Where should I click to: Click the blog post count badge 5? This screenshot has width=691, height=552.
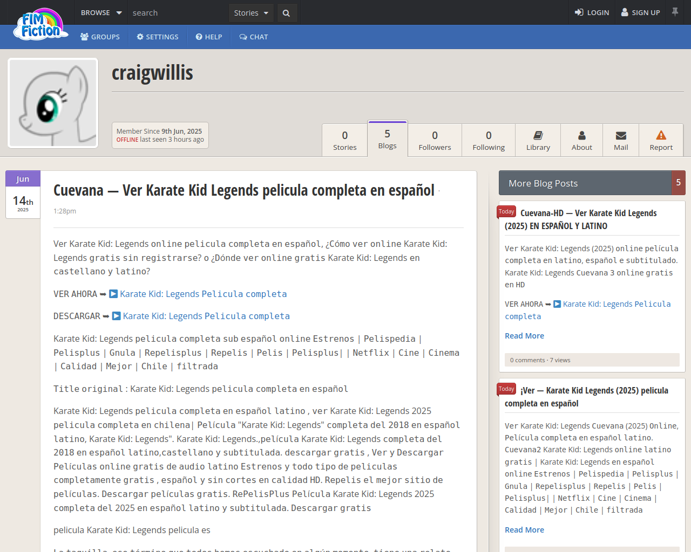click(679, 183)
